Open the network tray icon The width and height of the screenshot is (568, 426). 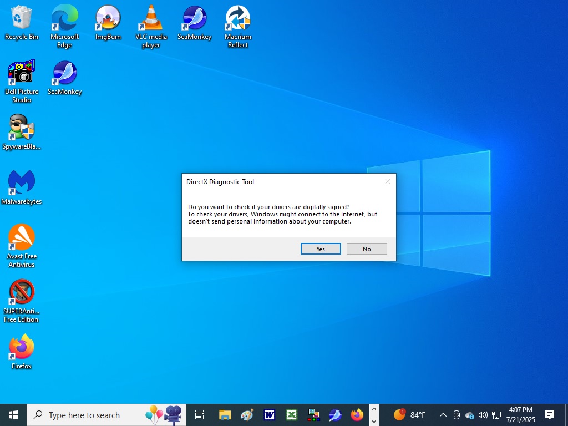(x=496, y=415)
